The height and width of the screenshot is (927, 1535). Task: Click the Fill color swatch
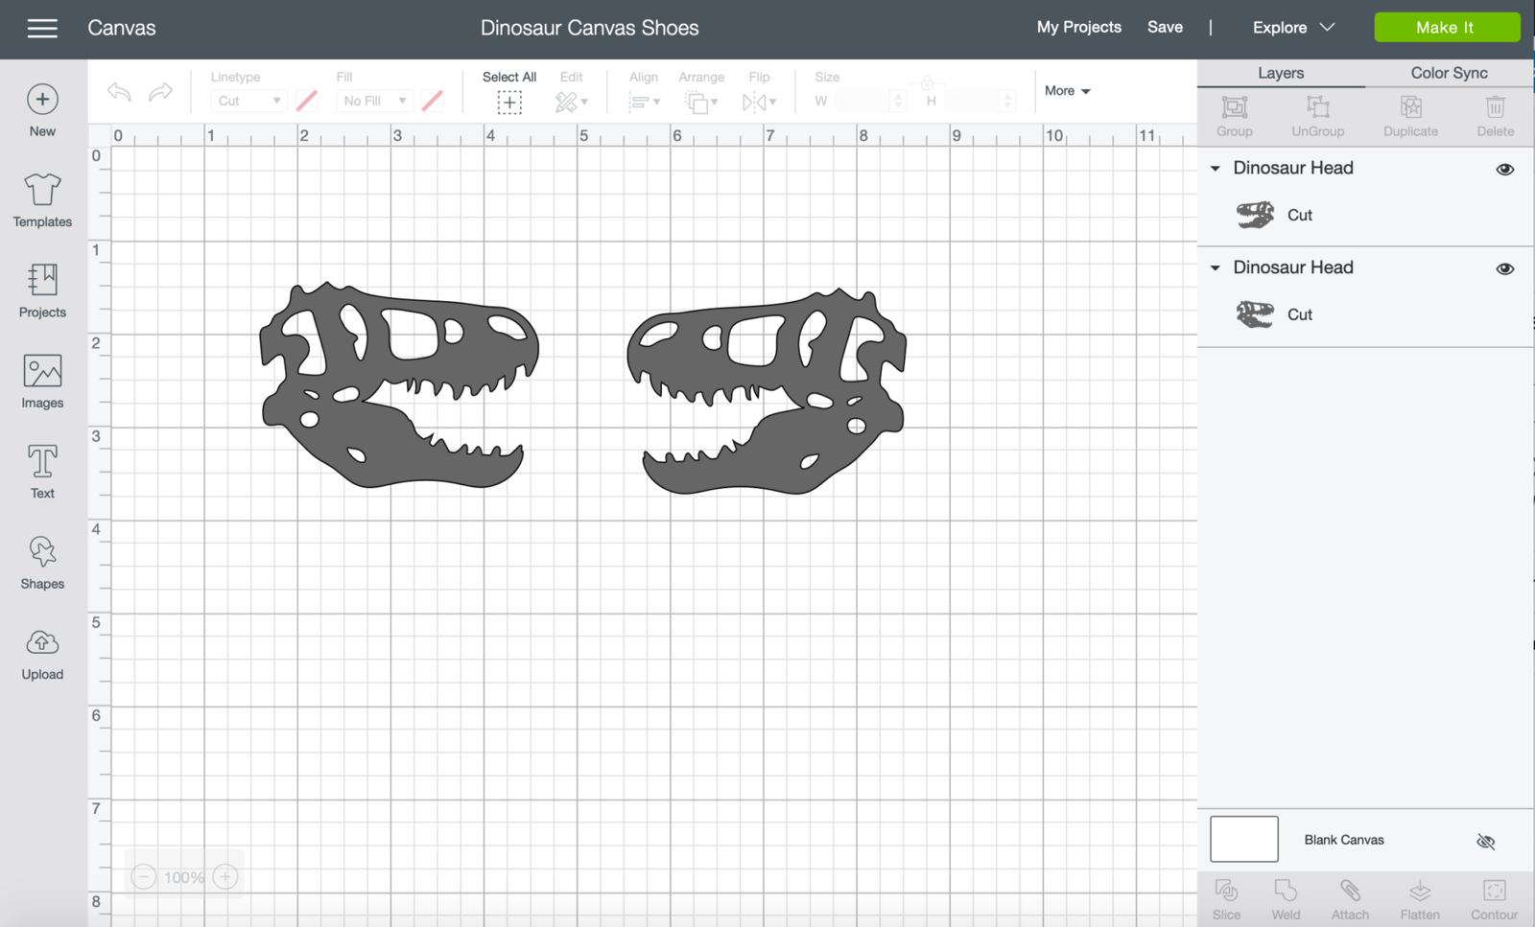click(x=433, y=101)
